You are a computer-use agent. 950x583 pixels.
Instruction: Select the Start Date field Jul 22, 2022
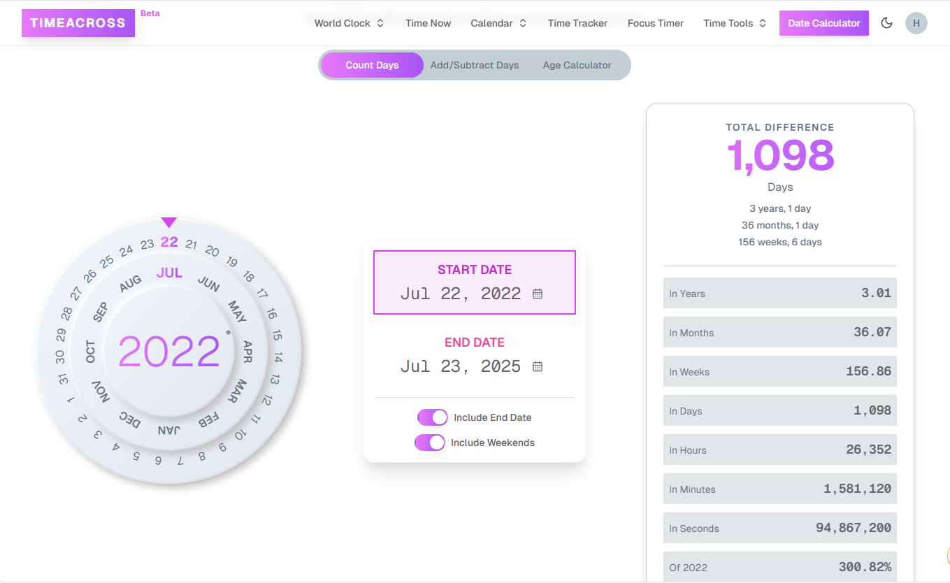(475, 282)
